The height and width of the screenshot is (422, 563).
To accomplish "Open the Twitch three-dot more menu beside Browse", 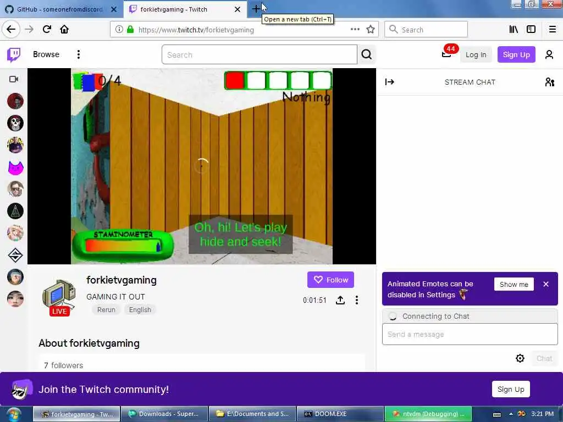I will pyautogui.click(x=78, y=54).
